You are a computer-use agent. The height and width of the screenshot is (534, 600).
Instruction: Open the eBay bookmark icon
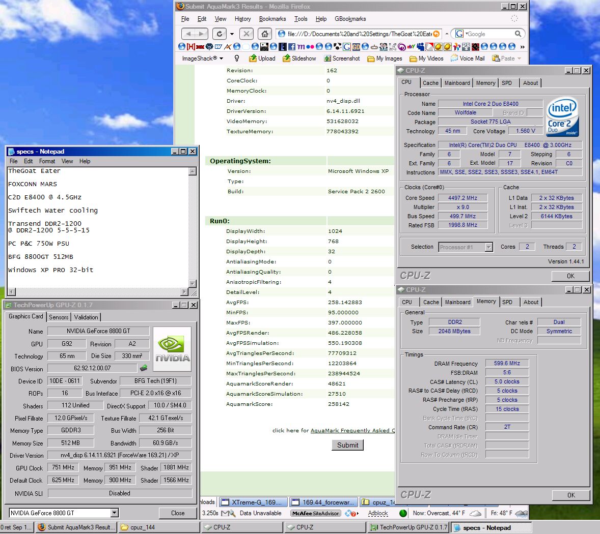(411, 47)
